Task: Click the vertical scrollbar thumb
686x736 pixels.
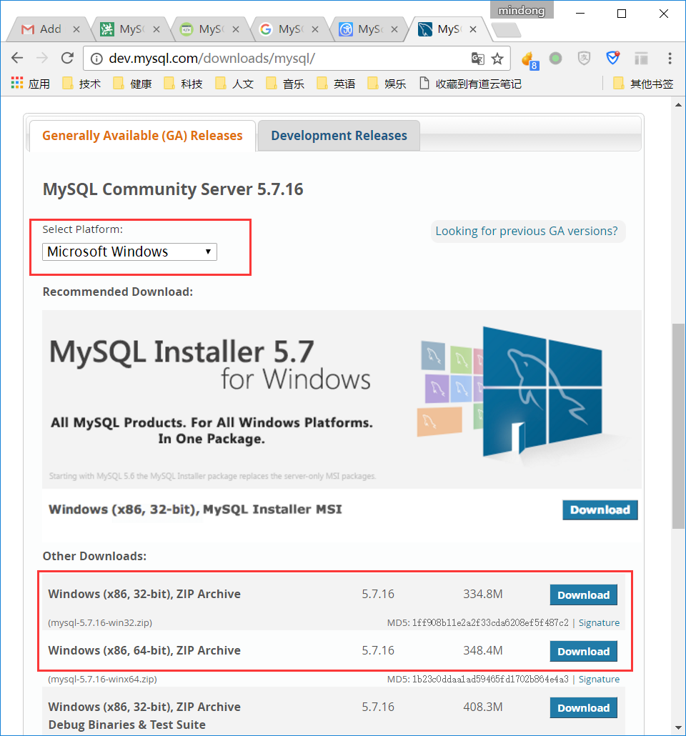Action: tap(678, 426)
